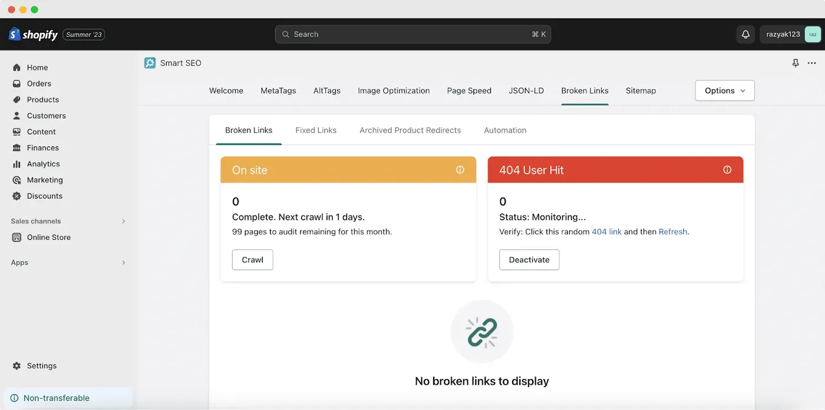The height and width of the screenshot is (410, 825).
Task: Click the '404 User Hit' card header
Action: click(x=615, y=169)
